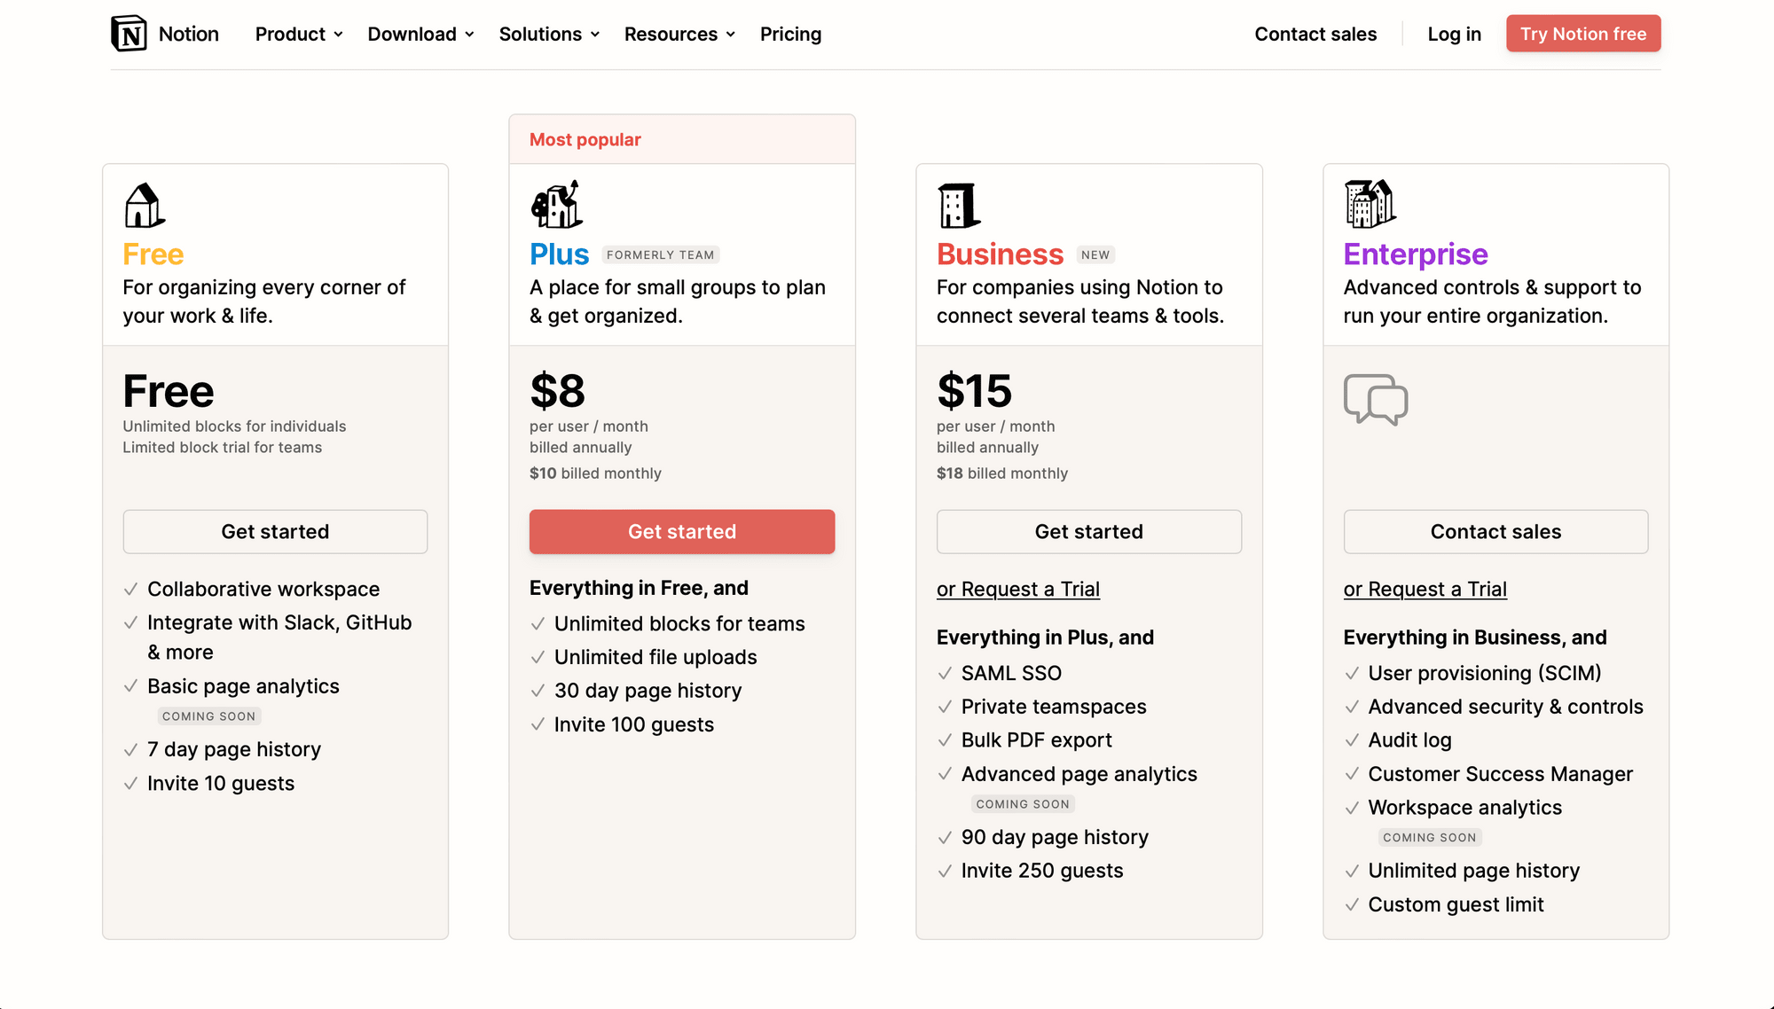The image size is (1774, 1009).
Task: Click the Business plan title
Action: click(1000, 254)
